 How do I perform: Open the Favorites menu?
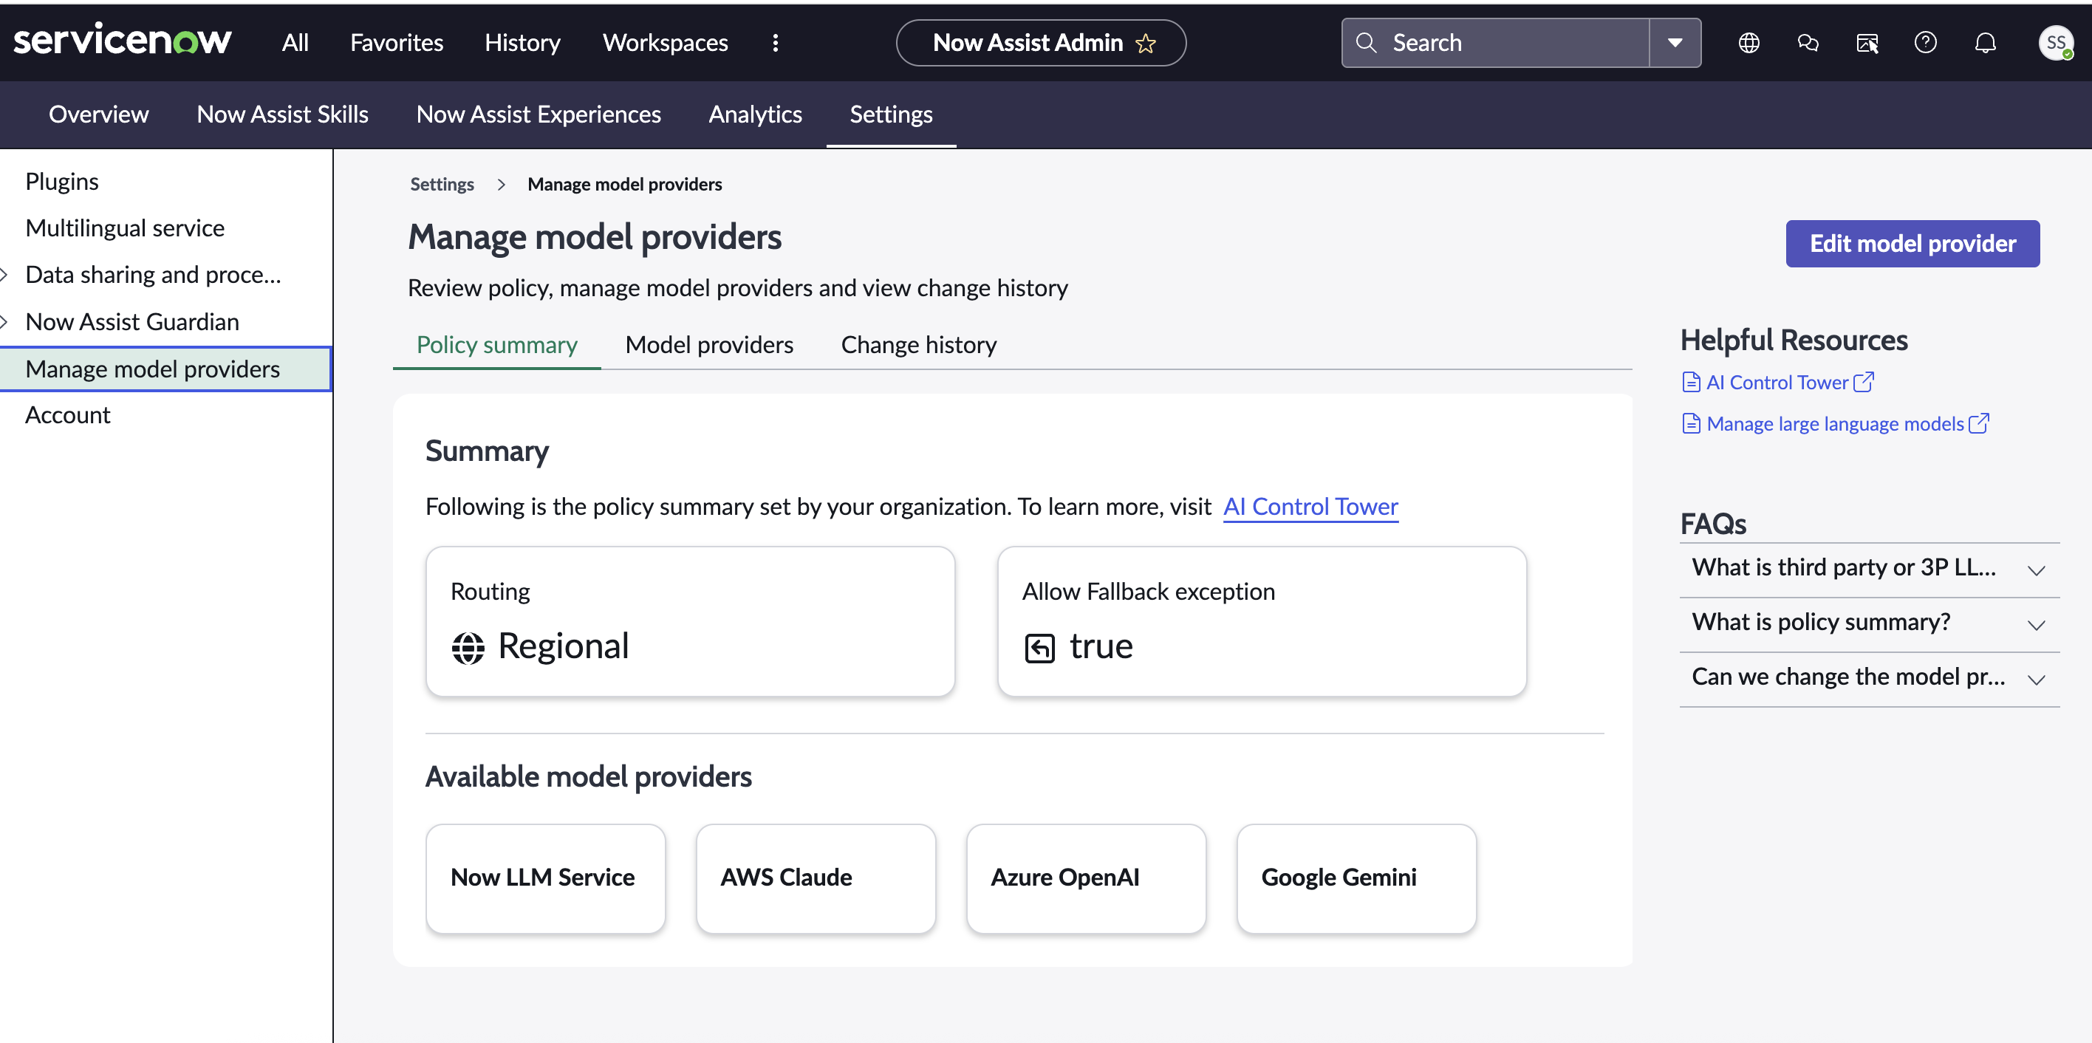pyautogui.click(x=396, y=42)
